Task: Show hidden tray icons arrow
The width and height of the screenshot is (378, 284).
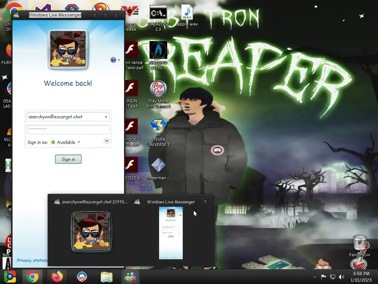Action: (315, 277)
